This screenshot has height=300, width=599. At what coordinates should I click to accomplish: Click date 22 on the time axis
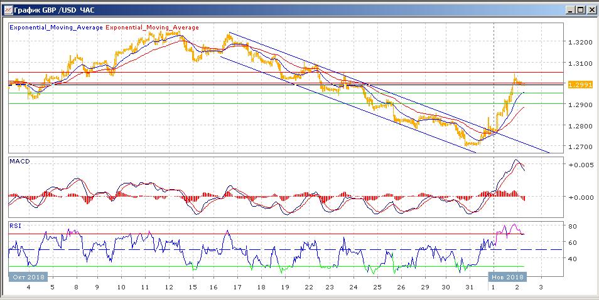(308, 287)
